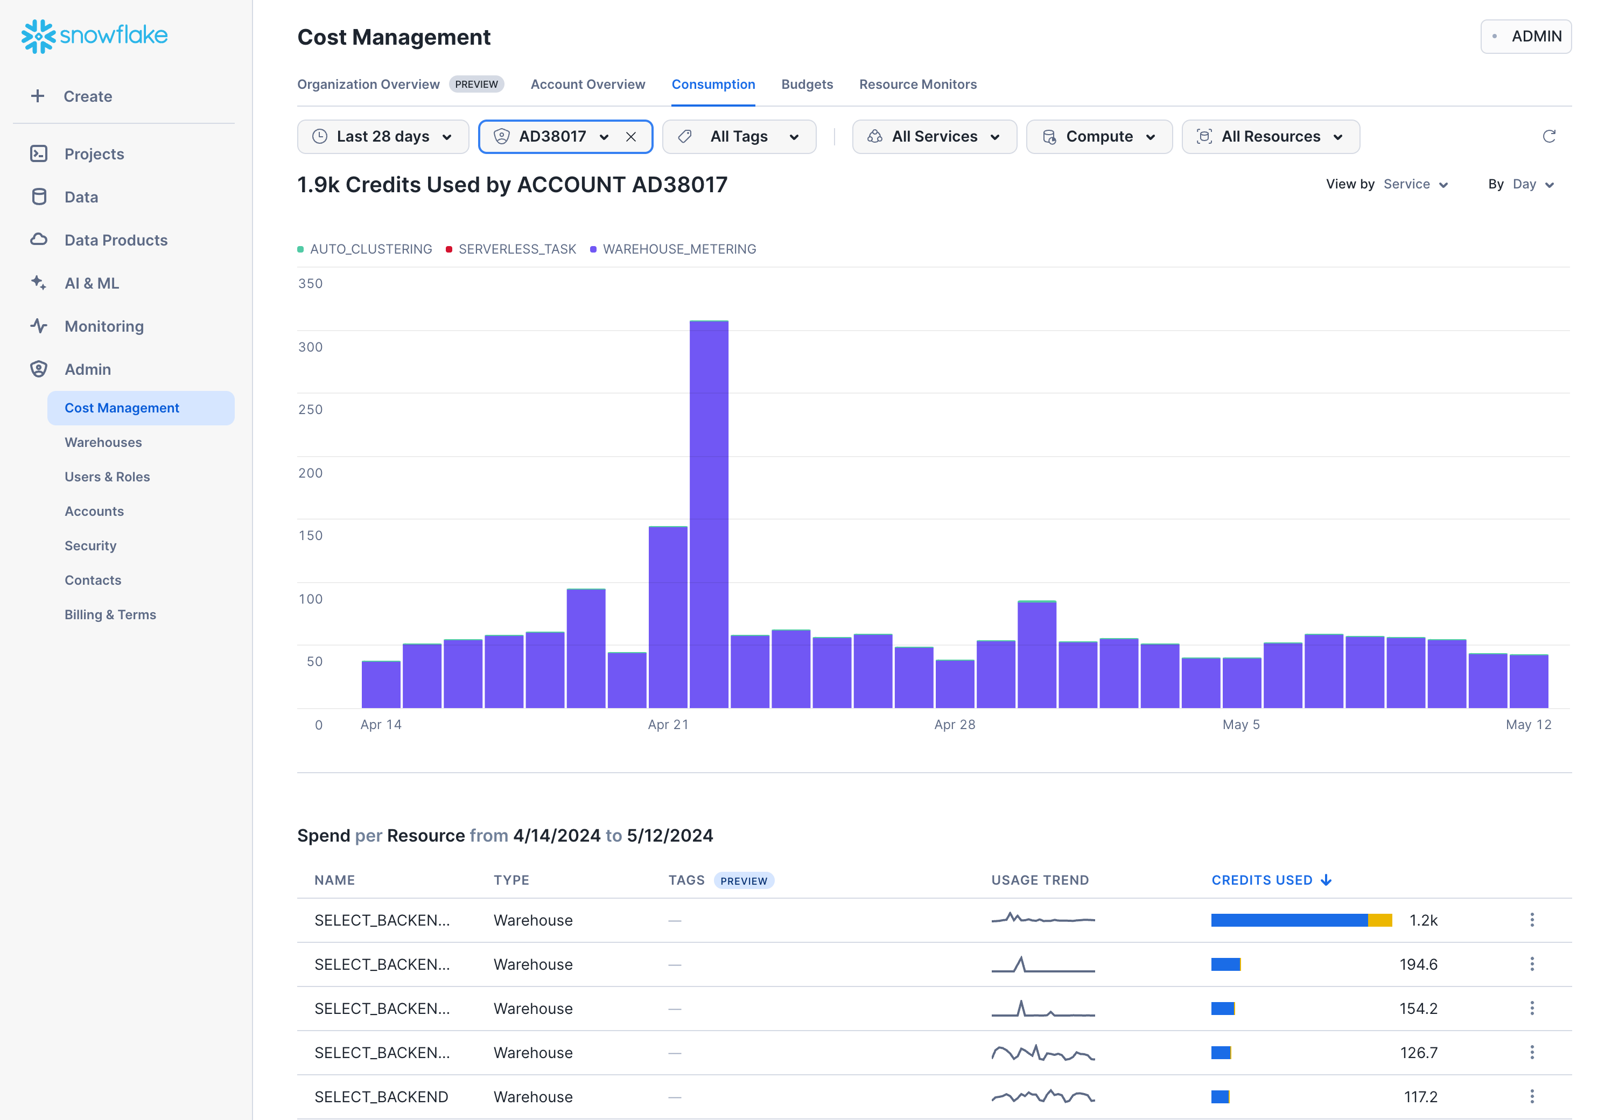Click the AI & ML sparkle icon
The height and width of the screenshot is (1120, 1612).
39,282
